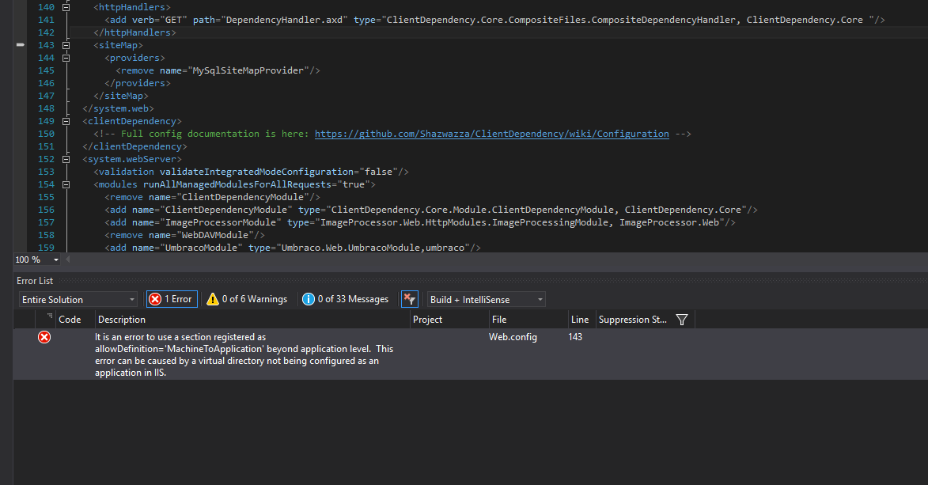
Task: Click the remove ClientDependencyModule line at 155
Action: point(213,197)
